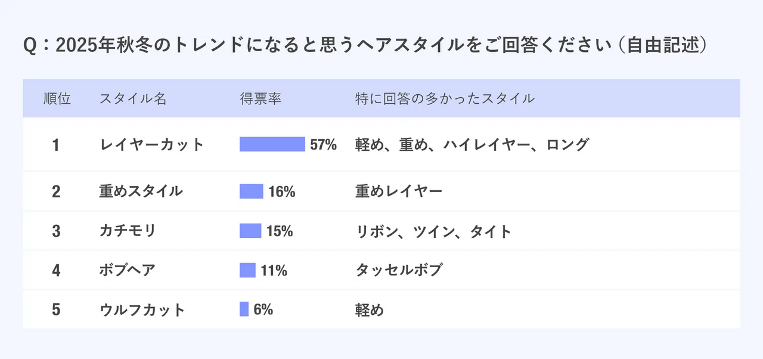This screenshot has height=359, width=763.
Task: Click the 重めレイヤー description text
Action: (x=398, y=191)
